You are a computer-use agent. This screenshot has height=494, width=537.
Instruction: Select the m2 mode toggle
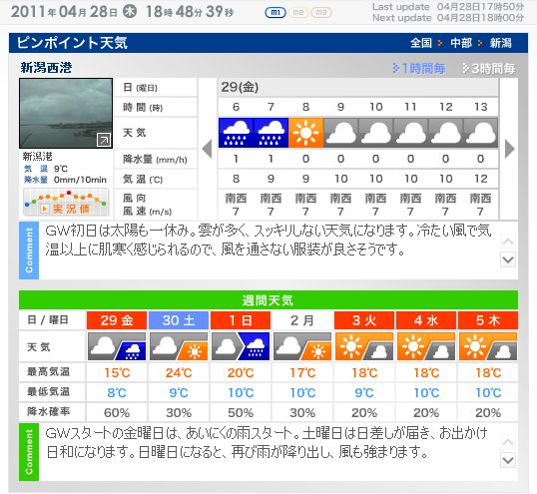(x=298, y=13)
